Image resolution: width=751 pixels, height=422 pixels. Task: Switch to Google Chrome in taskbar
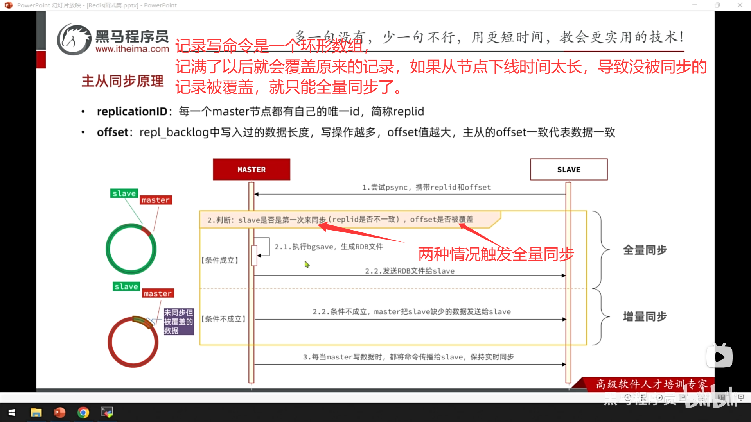(83, 413)
